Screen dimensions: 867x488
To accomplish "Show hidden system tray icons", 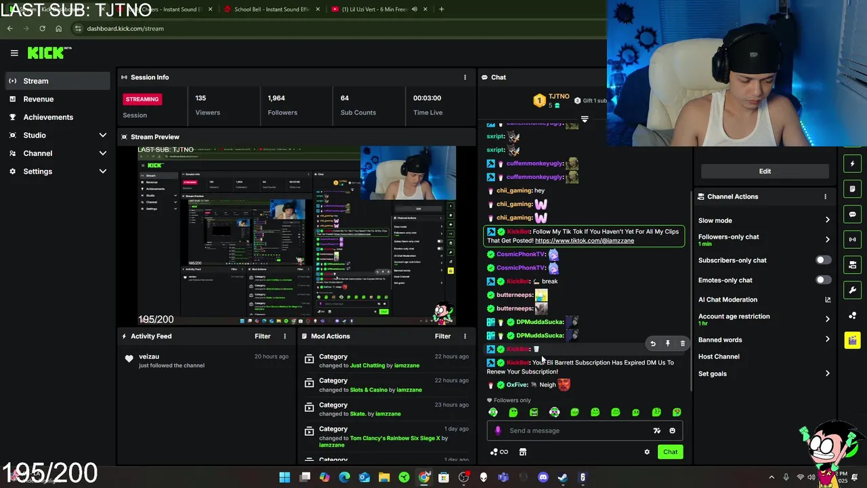I will pyautogui.click(x=771, y=477).
